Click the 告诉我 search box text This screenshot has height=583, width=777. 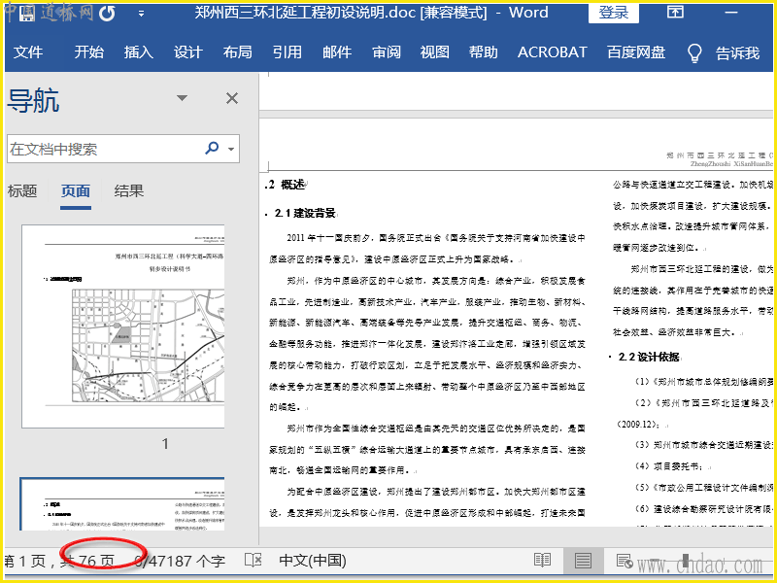[x=737, y=52]
